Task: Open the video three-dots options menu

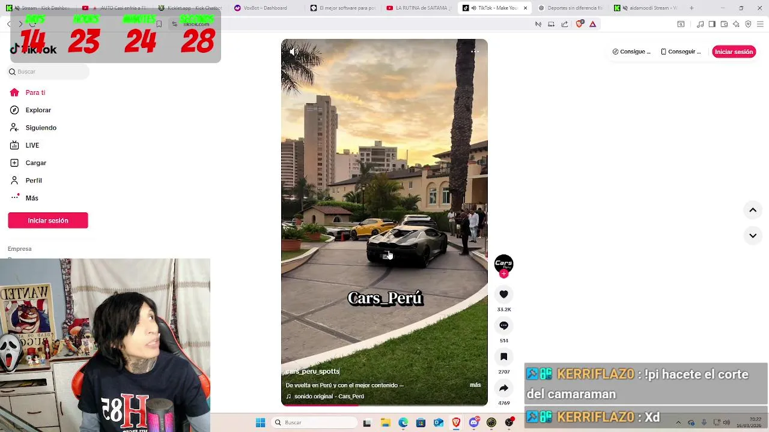Action: 475,52
